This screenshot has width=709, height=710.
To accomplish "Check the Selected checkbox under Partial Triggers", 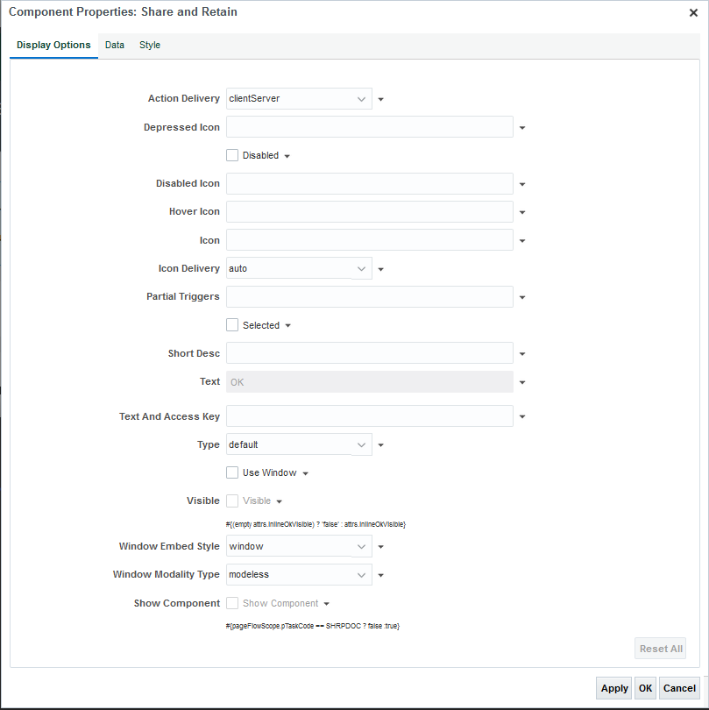I will 231,324.
